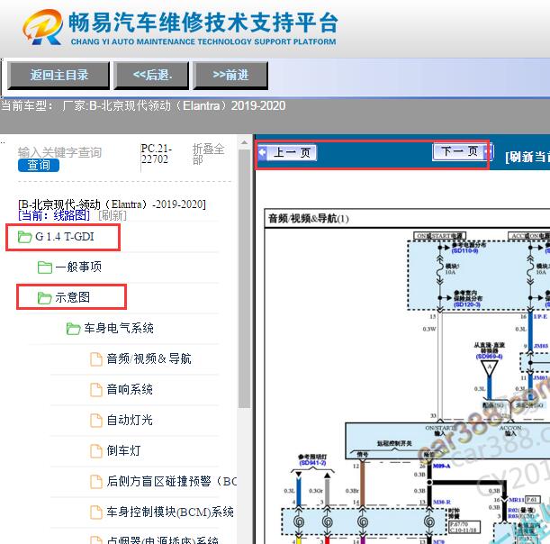Click the page icon beside 倒车灯
This screenshot has width=550, height=544.
tap(96, 450)
